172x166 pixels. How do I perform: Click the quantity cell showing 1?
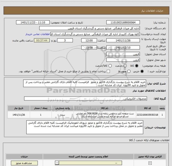pos(41,115)
